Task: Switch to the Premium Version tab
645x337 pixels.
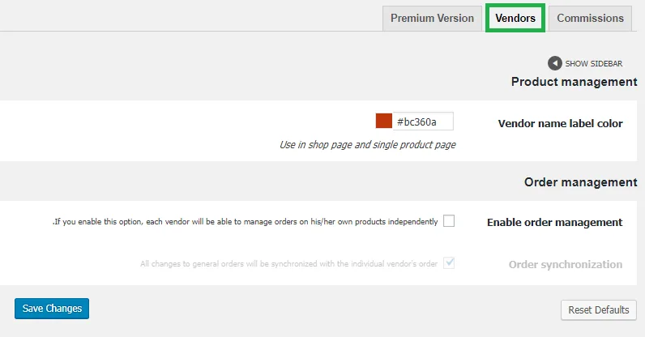Action: 432,18
